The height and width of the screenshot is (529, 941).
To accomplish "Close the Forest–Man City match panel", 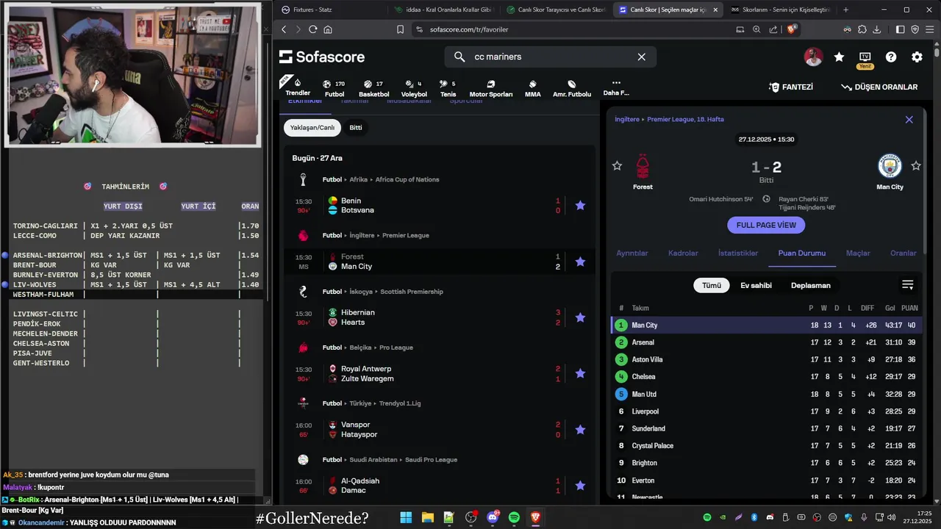I will tap(909, 119).
